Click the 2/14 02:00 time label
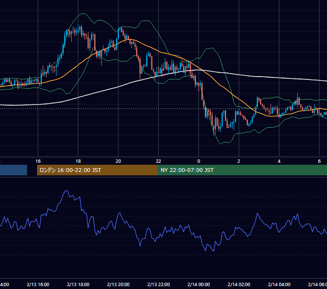 [239, 284]
